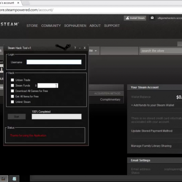The width and height of the screenshot is (182, 182).
Task: Enable the Unlimit Steam checkbox
Action: tap(12, 102)
